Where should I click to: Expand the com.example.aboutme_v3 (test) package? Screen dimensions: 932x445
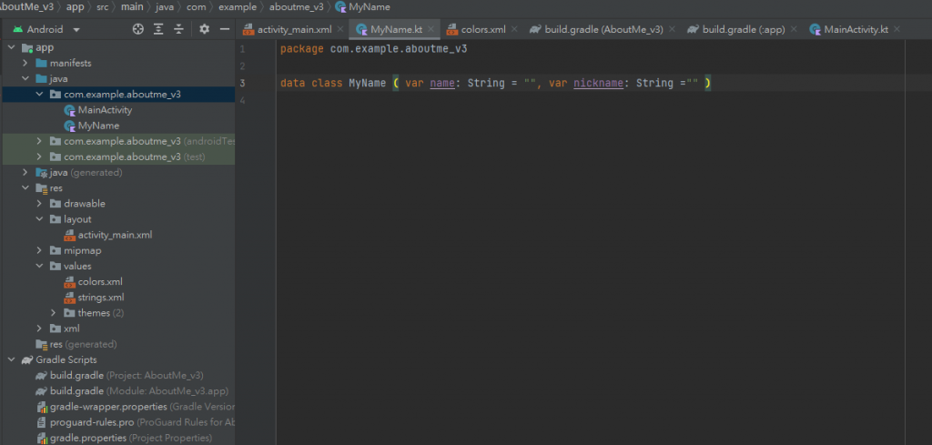pyautogui.click(x=39, y=157)
